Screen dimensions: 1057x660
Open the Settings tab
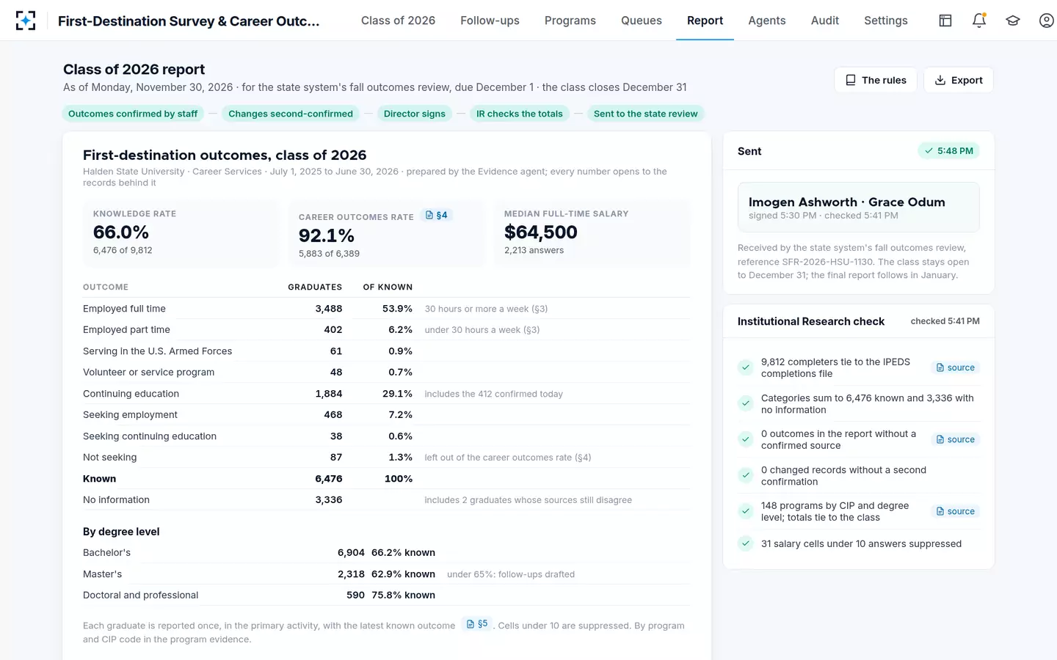click(886, 21)
